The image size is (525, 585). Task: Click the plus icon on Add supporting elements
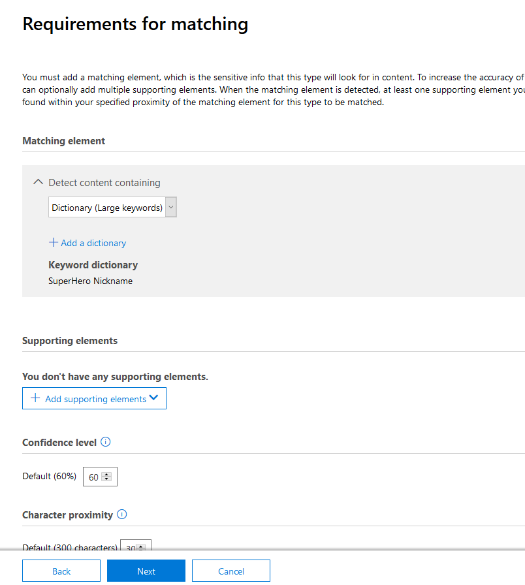35,398
